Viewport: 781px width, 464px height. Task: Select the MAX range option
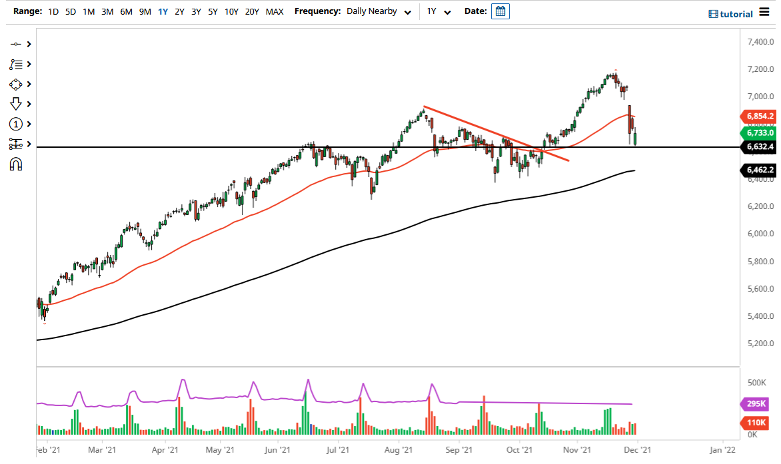tap(274, 11)
